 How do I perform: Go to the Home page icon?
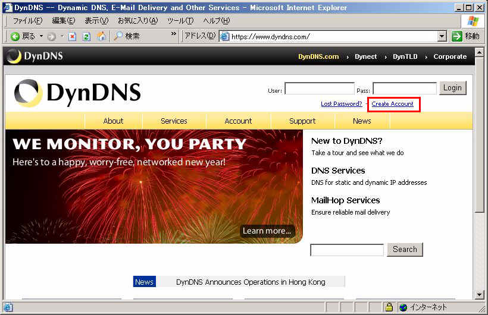point(101,36)
